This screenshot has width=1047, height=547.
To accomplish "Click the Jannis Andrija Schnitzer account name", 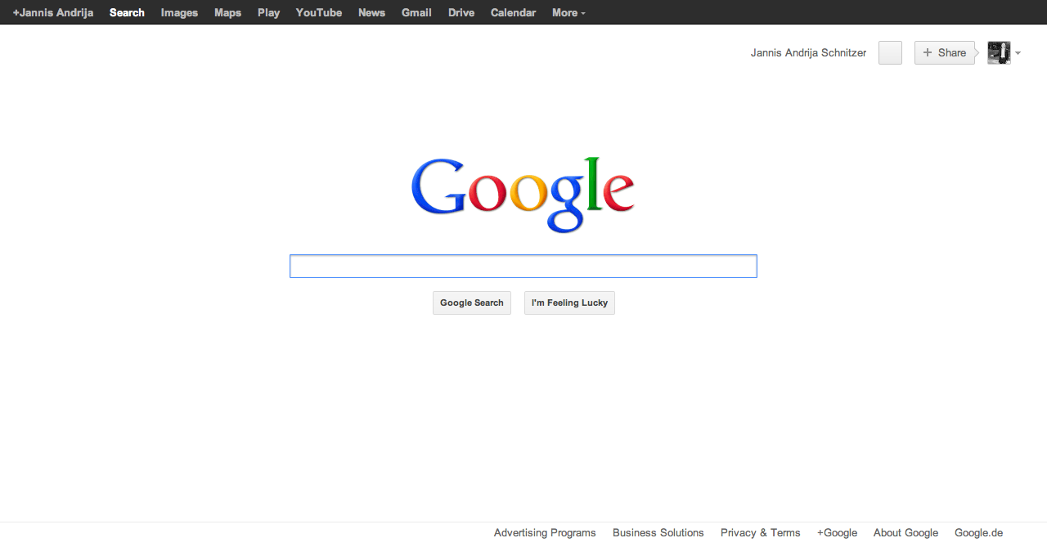I will pyautogui.click(x=808, y=52).
